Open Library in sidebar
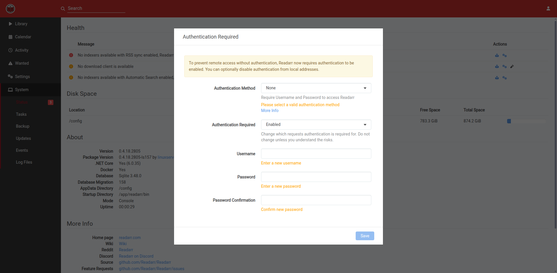The width and height of the screenshot is (557, 273). (x=30, y=24)
